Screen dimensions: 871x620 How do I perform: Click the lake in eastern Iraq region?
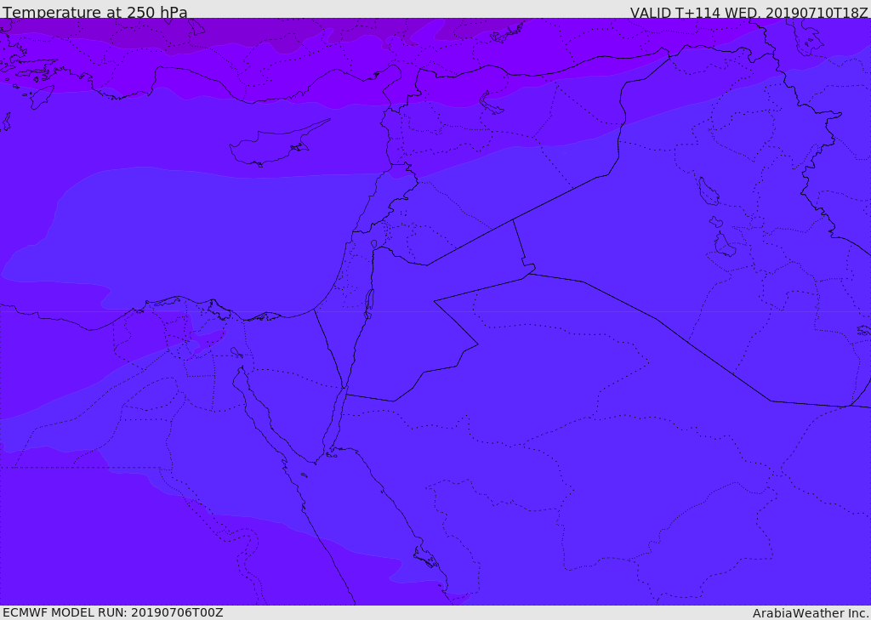pyautogui.click(x=709, y=191)
